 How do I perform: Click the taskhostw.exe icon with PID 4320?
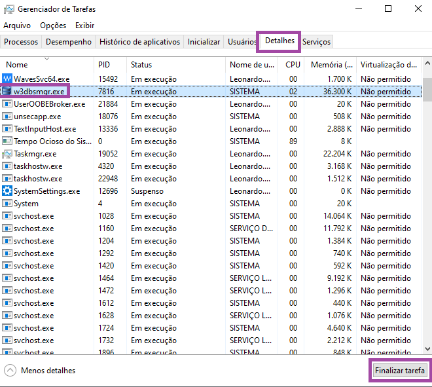[7, 166]
